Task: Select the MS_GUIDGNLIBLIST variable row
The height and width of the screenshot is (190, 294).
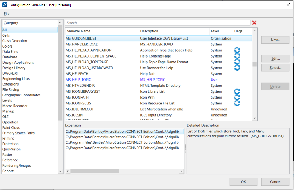Action: pyautogui.click(x=159, y=38)
